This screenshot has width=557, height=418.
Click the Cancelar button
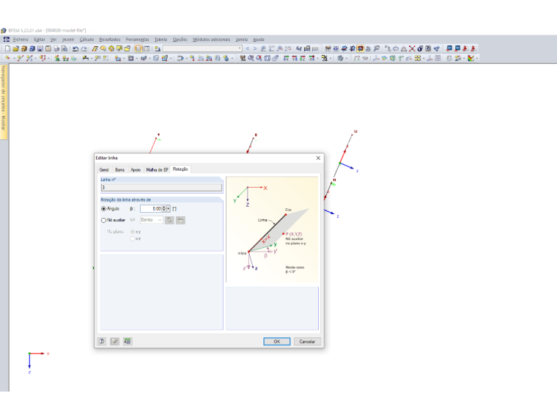(307, 342)
